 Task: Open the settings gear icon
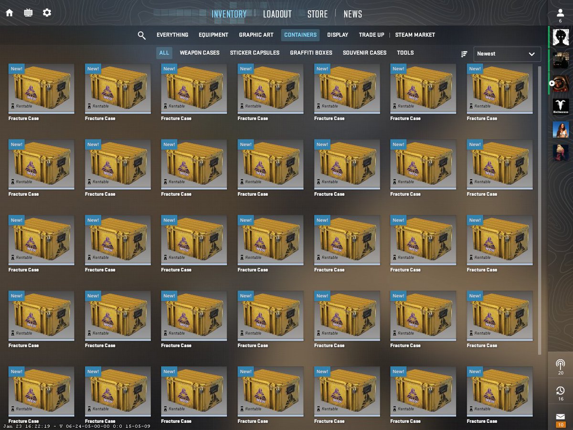pyautogui.click(x=46, y=12)
